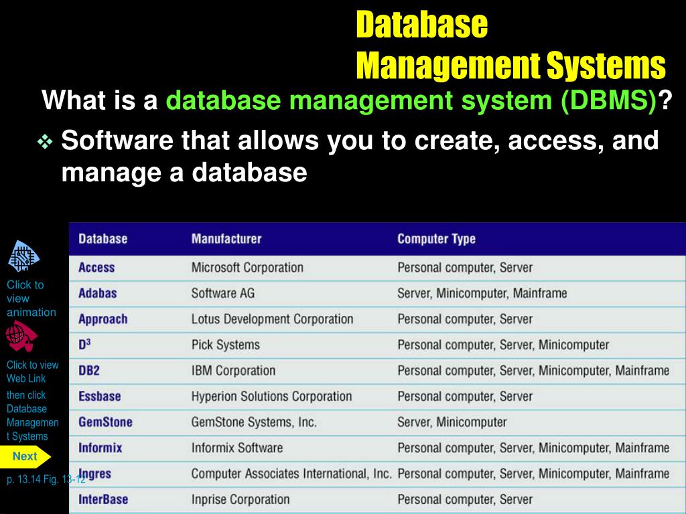The image size is (686, 514).
Task: Click the computer type cell in Access row
Action: coord(465,268)
